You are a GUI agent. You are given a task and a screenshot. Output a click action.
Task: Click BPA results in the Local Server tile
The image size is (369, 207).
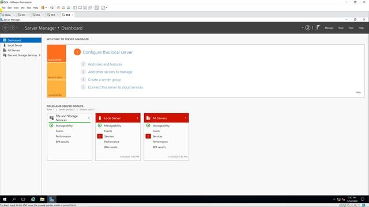coord(111,147)
